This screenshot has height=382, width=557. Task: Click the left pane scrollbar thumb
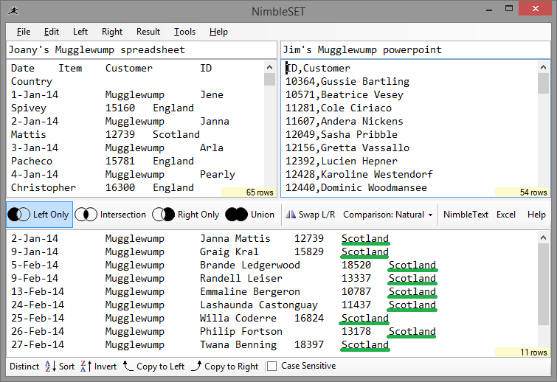(269, 79)
